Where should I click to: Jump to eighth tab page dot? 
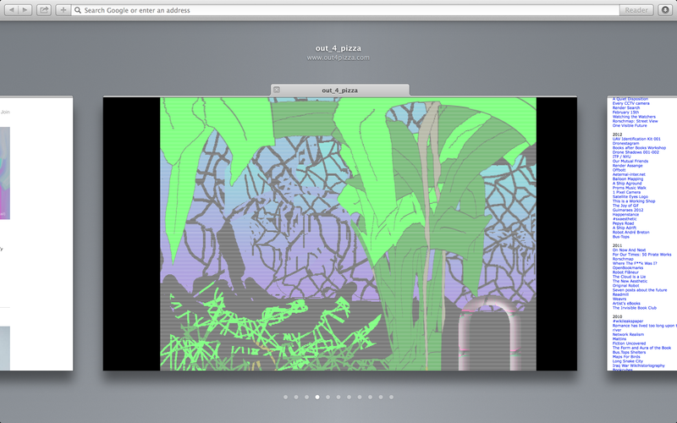[x=360, y=397]
